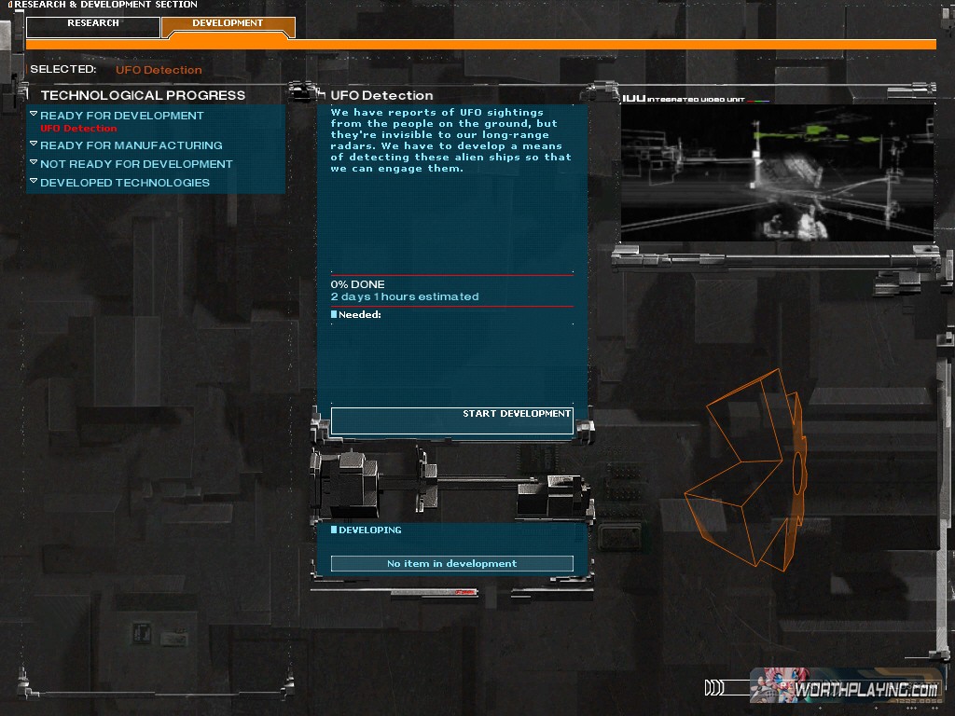Click the No item in development slot
The image size is (955, 716).
tap(451, 563)
